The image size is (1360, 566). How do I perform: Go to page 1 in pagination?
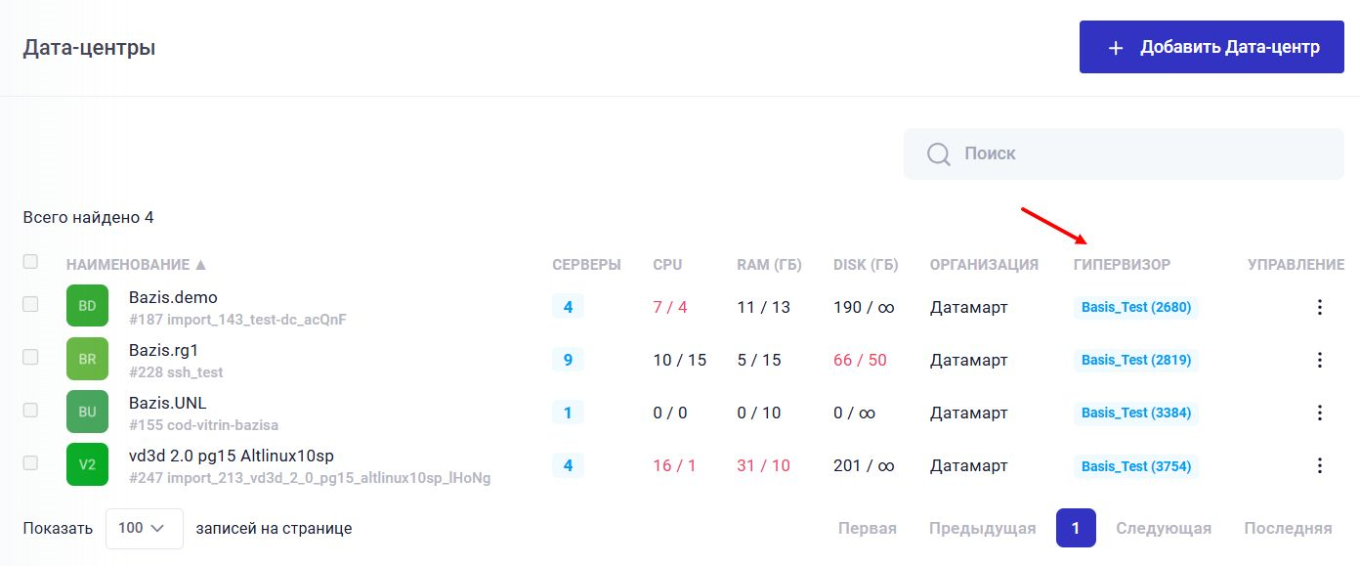click(x=1076, y=528)
